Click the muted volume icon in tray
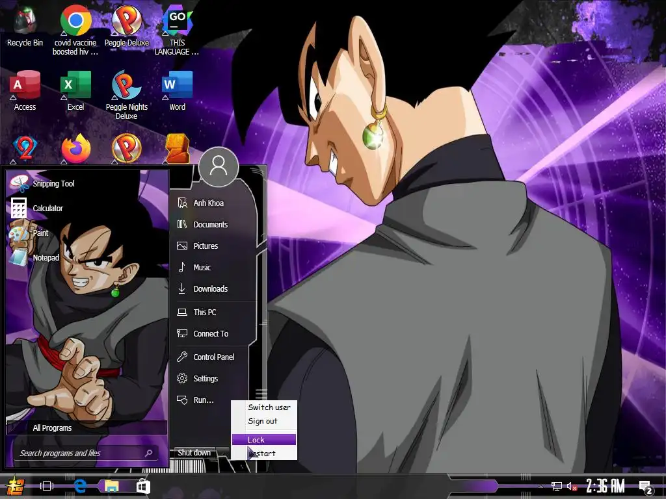 572,486
